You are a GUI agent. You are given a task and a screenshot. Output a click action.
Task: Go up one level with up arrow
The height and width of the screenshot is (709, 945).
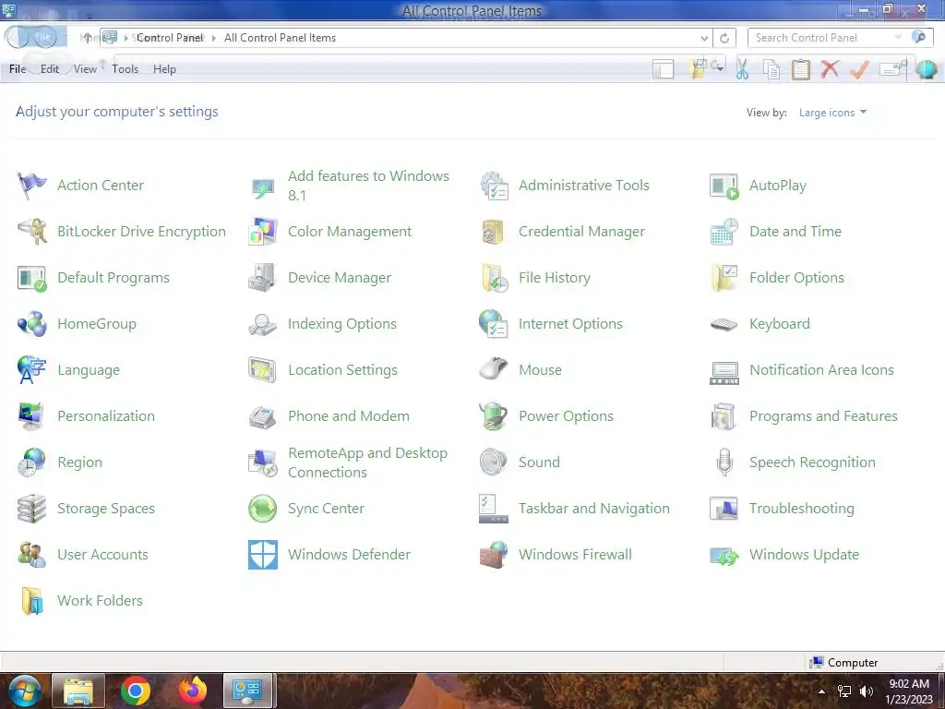tap(88, 38)
